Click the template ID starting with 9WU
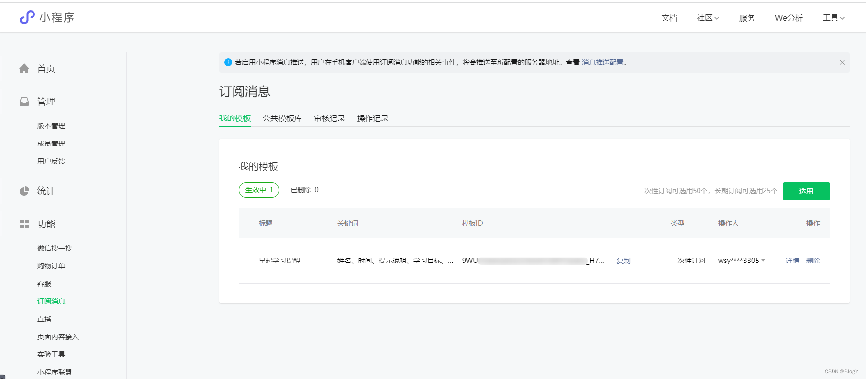This screenshot has height=379, width=866. 533,261
